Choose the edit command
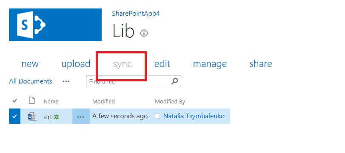345x153 pixels. point(162,64)
